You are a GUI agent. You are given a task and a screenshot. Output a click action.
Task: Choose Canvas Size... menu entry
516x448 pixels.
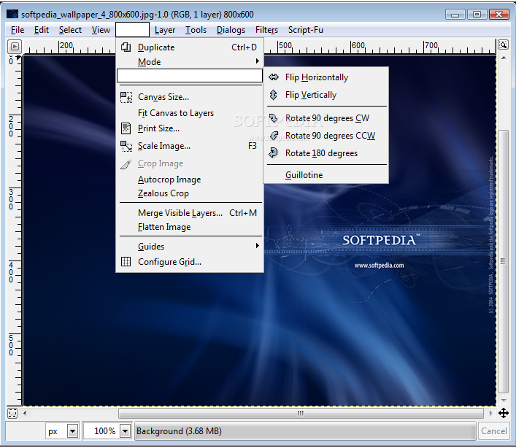[190, 97]
